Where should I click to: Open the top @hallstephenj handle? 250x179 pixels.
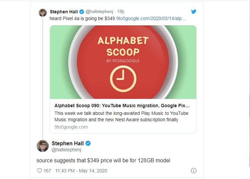pyautogui.click(x=99, y=12)
